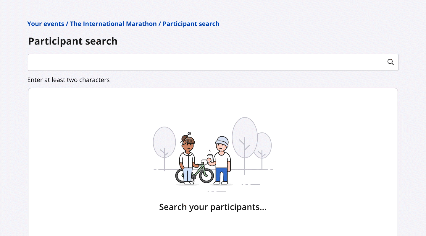The height and width of the screenshot is (236, 426).
Task: Click the "Enter at least two characters" hint
Action: 68,80
